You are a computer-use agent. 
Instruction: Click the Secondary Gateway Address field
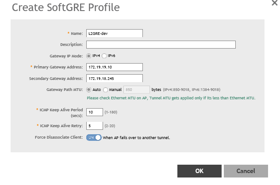(114, 78)
